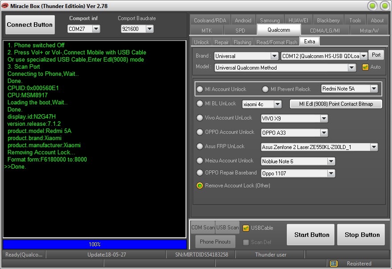Screen dimensions: 392x269
Task: Expand the Oppo 1107 dropdown
Action: coord(331,173)
